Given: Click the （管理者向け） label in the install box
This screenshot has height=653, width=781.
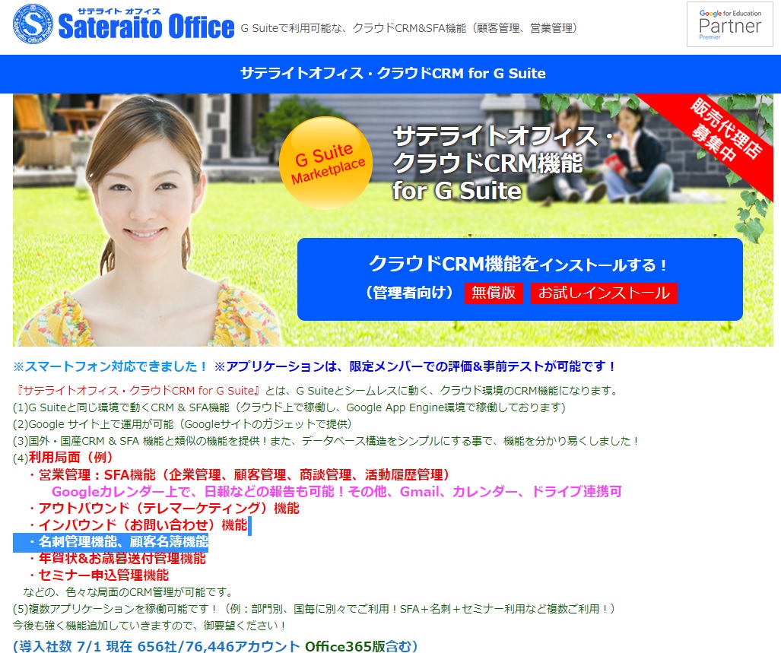Looking at the screenshot, I should [409, 293].
